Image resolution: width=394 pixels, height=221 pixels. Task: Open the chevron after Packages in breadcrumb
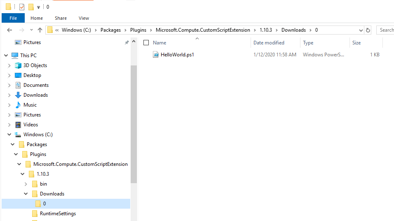pos(125,30)
